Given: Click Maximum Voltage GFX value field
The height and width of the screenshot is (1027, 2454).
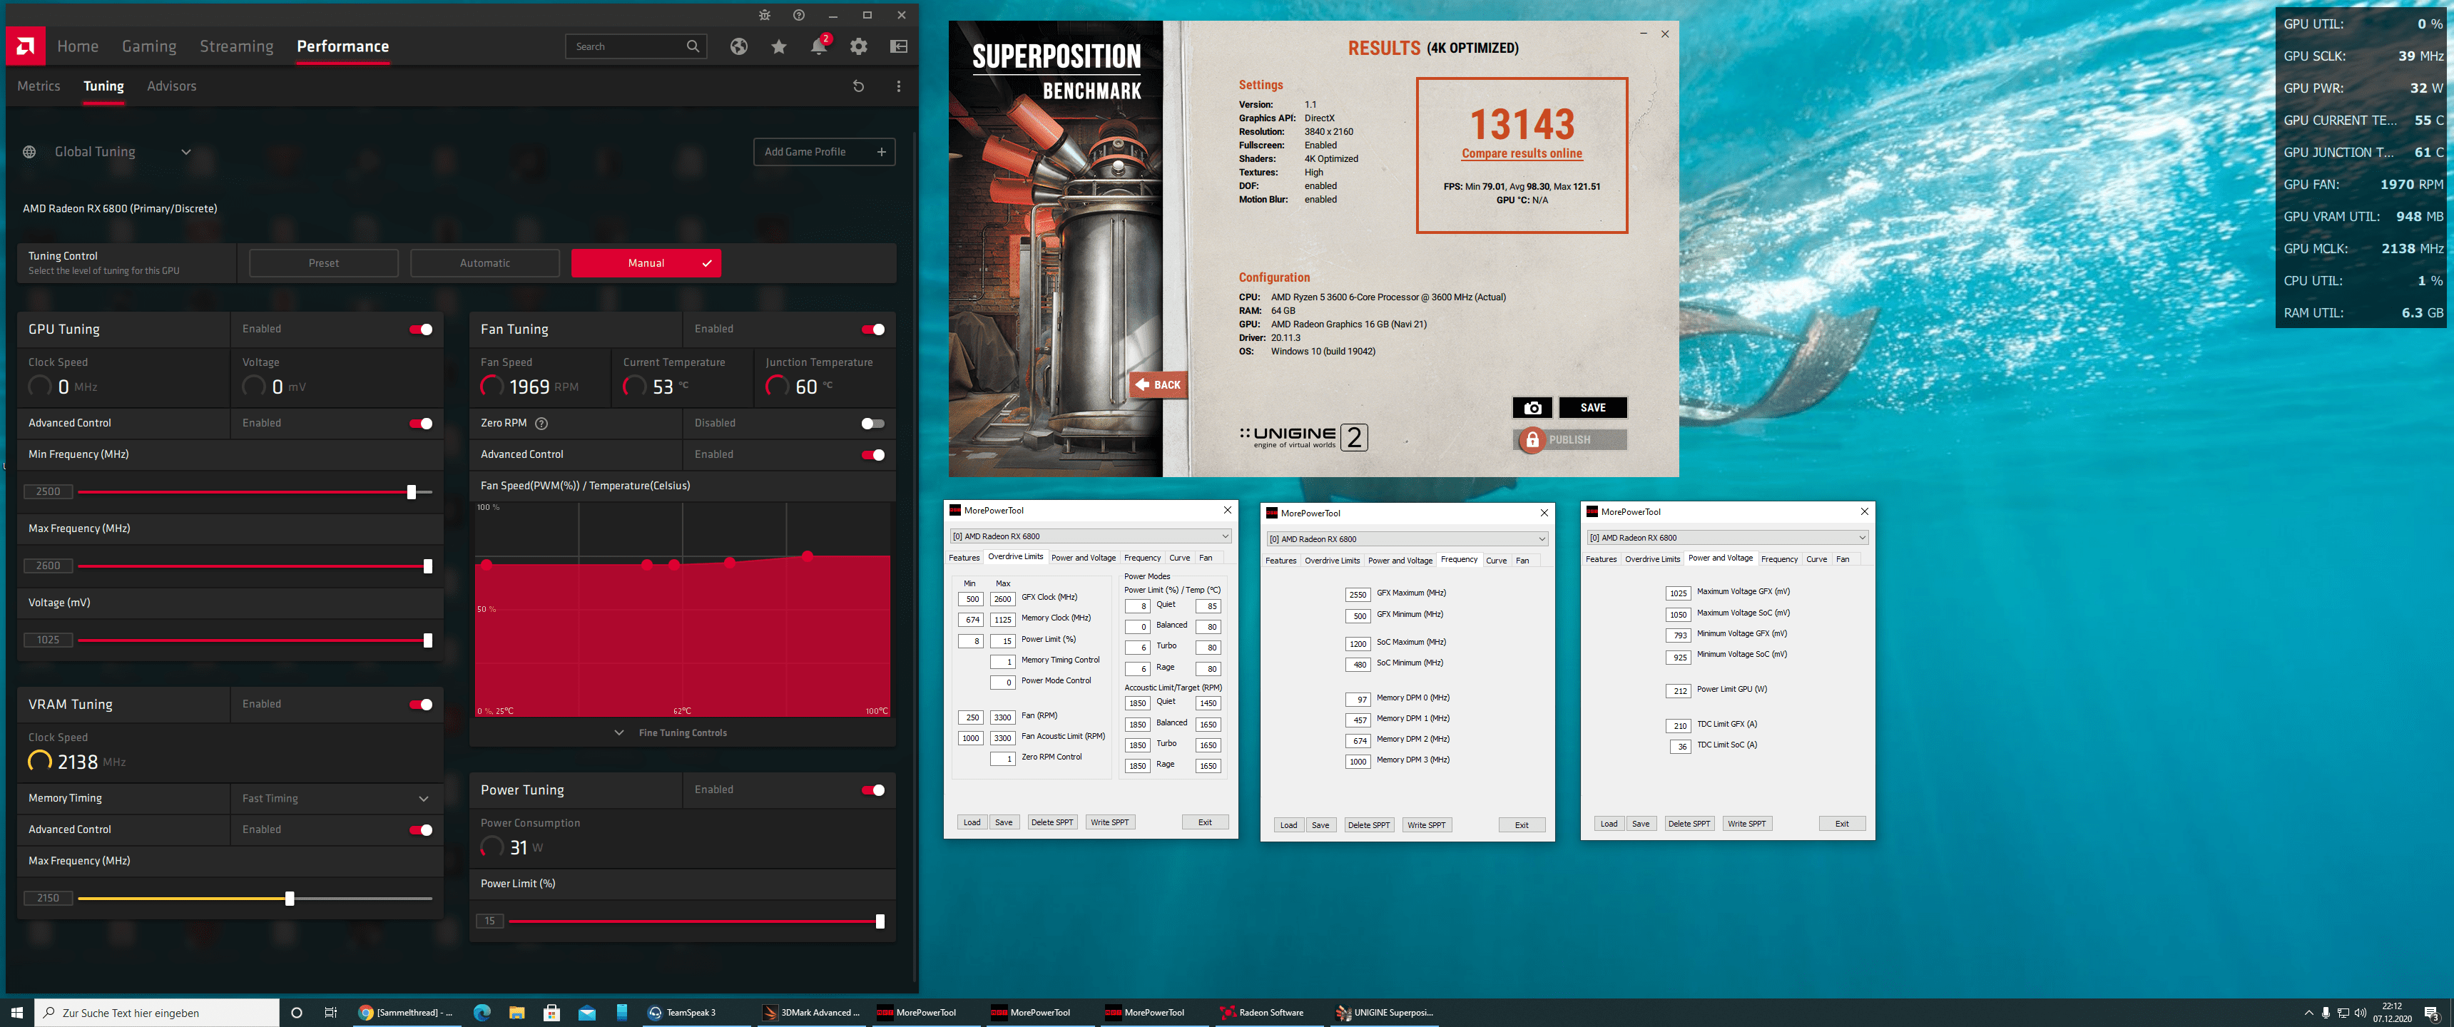Looking at the screenshot, I should pos(1678,593).
